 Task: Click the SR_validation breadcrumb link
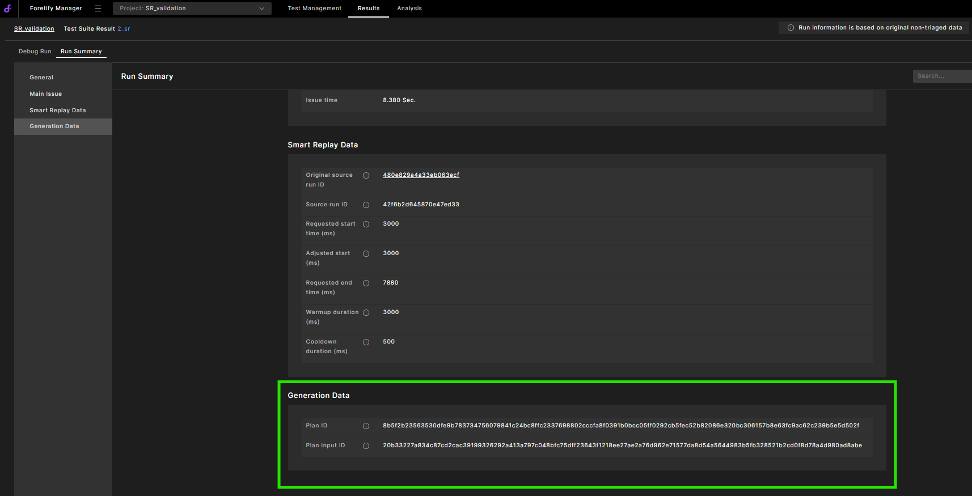pyautogui.click(x=34, y=29)
